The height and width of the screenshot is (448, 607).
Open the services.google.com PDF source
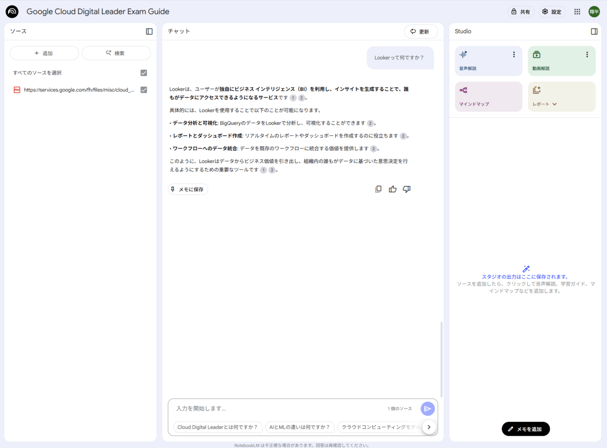pos(79,90)
